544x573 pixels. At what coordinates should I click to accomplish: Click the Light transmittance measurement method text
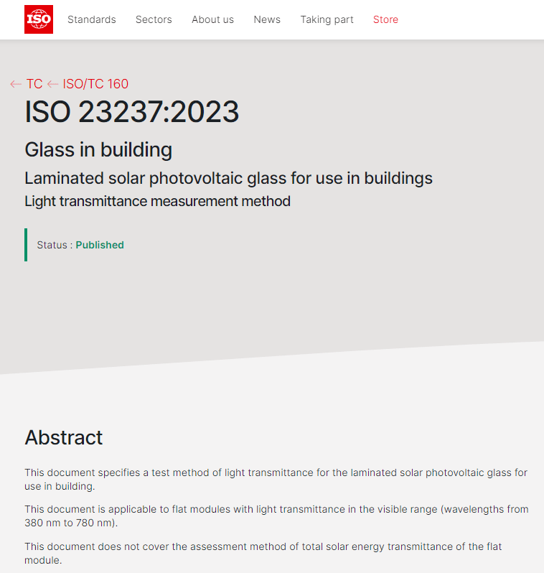157,201
